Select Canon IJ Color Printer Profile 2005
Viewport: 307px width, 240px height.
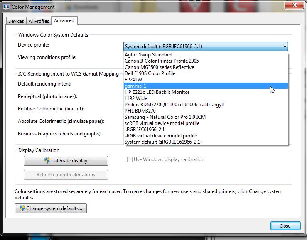point(206,61)
